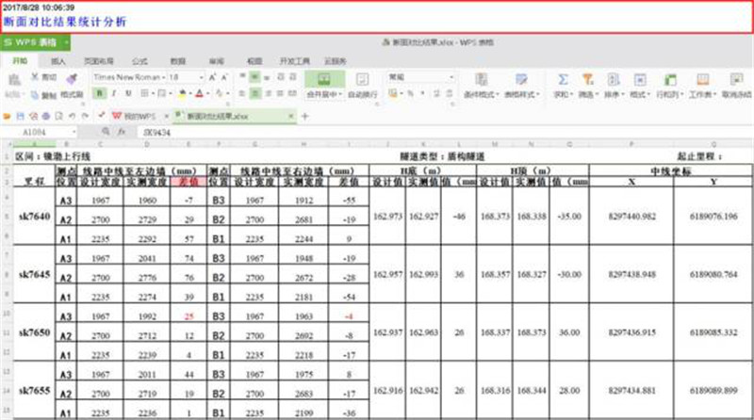Click the Conditional Formatting icon
754x420 pixels.
point(479,80)
